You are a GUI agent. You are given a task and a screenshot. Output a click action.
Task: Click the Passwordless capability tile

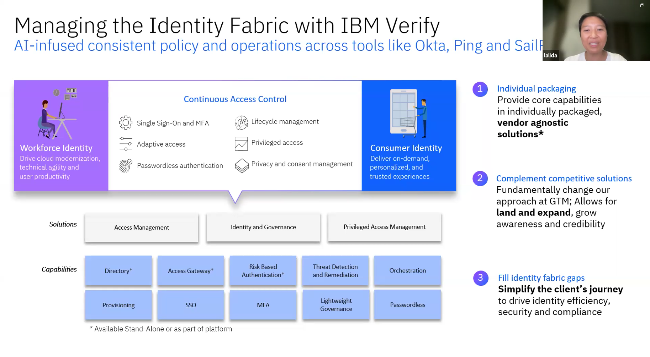coord(408,305)
